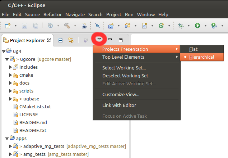Expand the scripts folder

pos(10,91)
